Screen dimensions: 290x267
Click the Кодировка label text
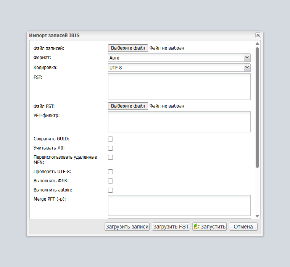[45, 68]
